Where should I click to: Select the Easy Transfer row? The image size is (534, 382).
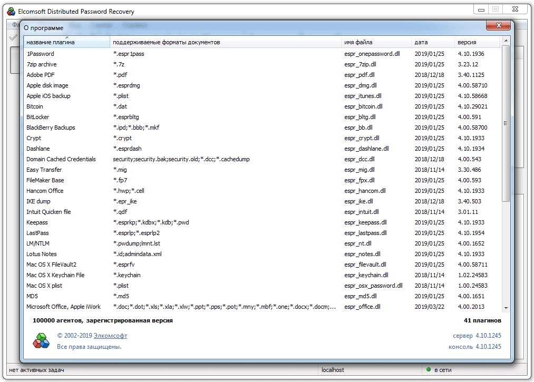262,170
